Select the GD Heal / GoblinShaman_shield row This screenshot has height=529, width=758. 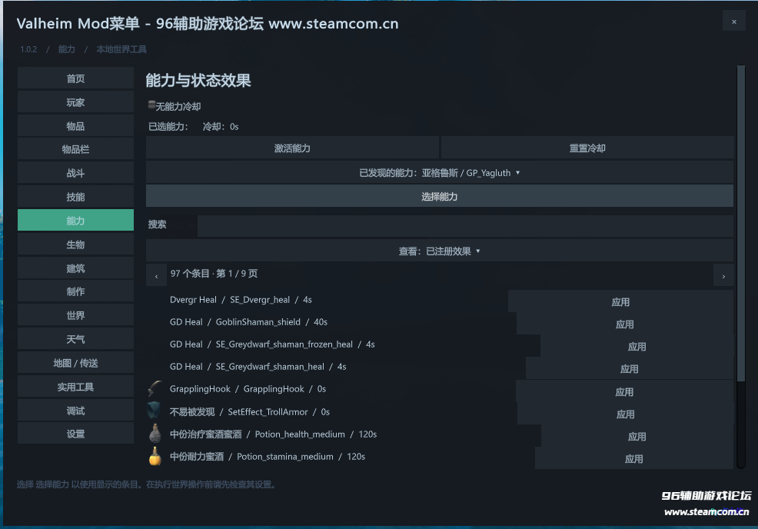click(248, 322)
